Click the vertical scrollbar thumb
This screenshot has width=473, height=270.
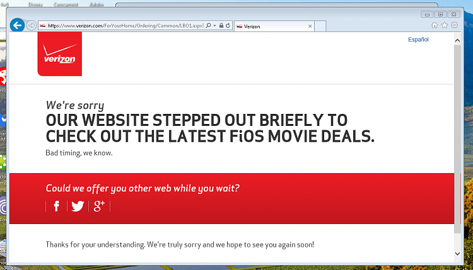(x=457, y=139)
